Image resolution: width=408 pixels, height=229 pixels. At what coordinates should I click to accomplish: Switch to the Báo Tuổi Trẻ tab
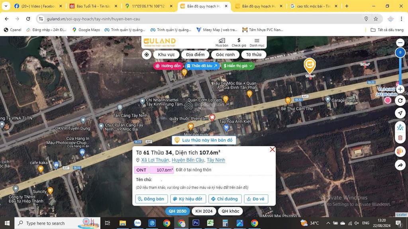click(x=93, y=6)
